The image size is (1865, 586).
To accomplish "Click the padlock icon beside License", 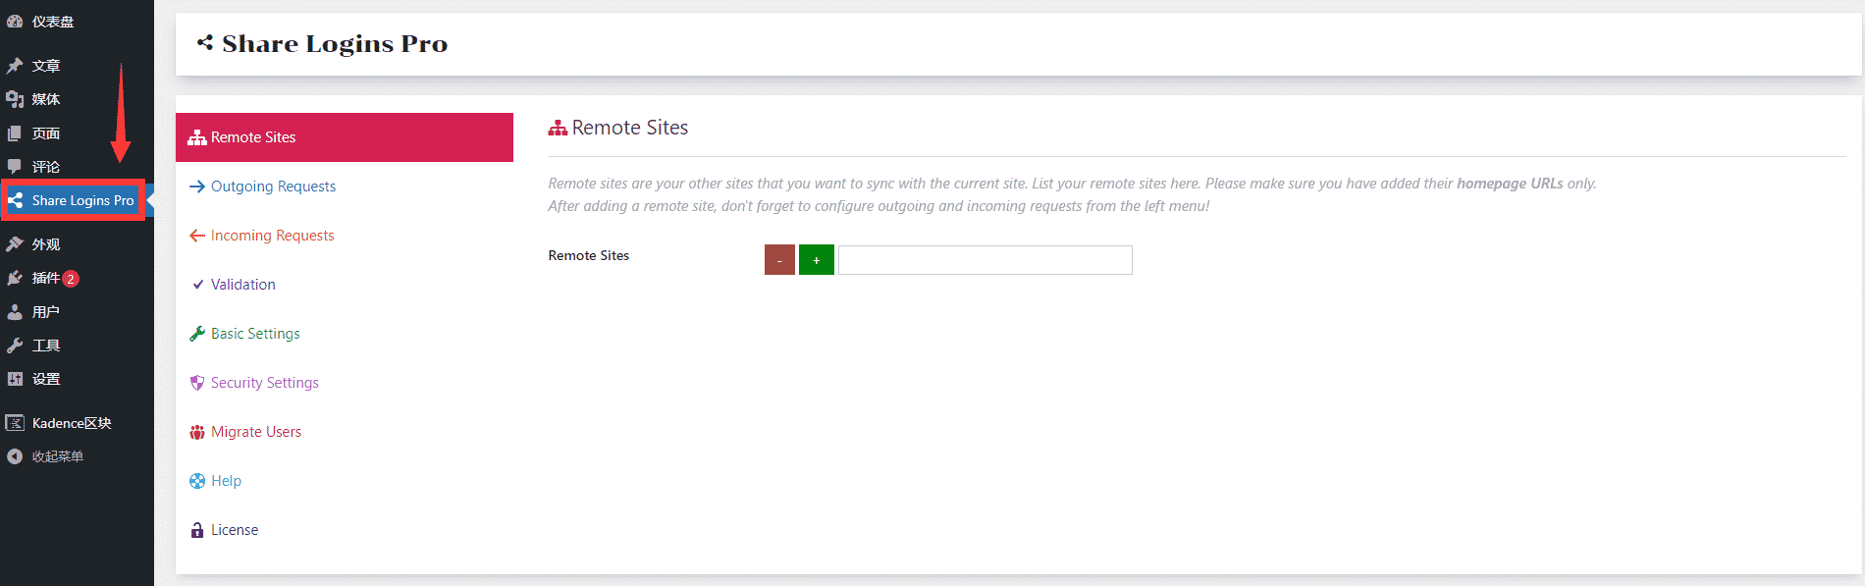I will pos(197,530).
